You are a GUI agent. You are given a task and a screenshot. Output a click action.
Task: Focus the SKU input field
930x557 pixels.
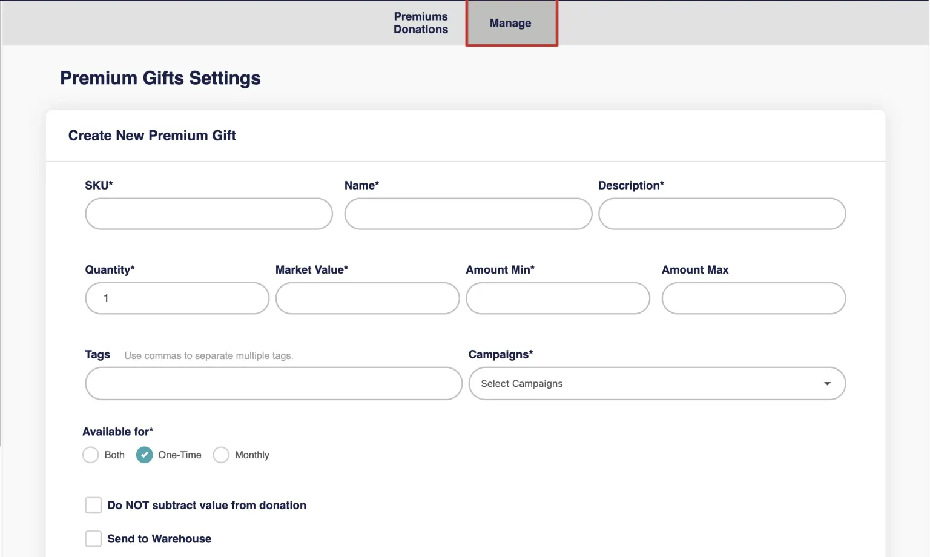pyautogui.click(x=208, y=214)
